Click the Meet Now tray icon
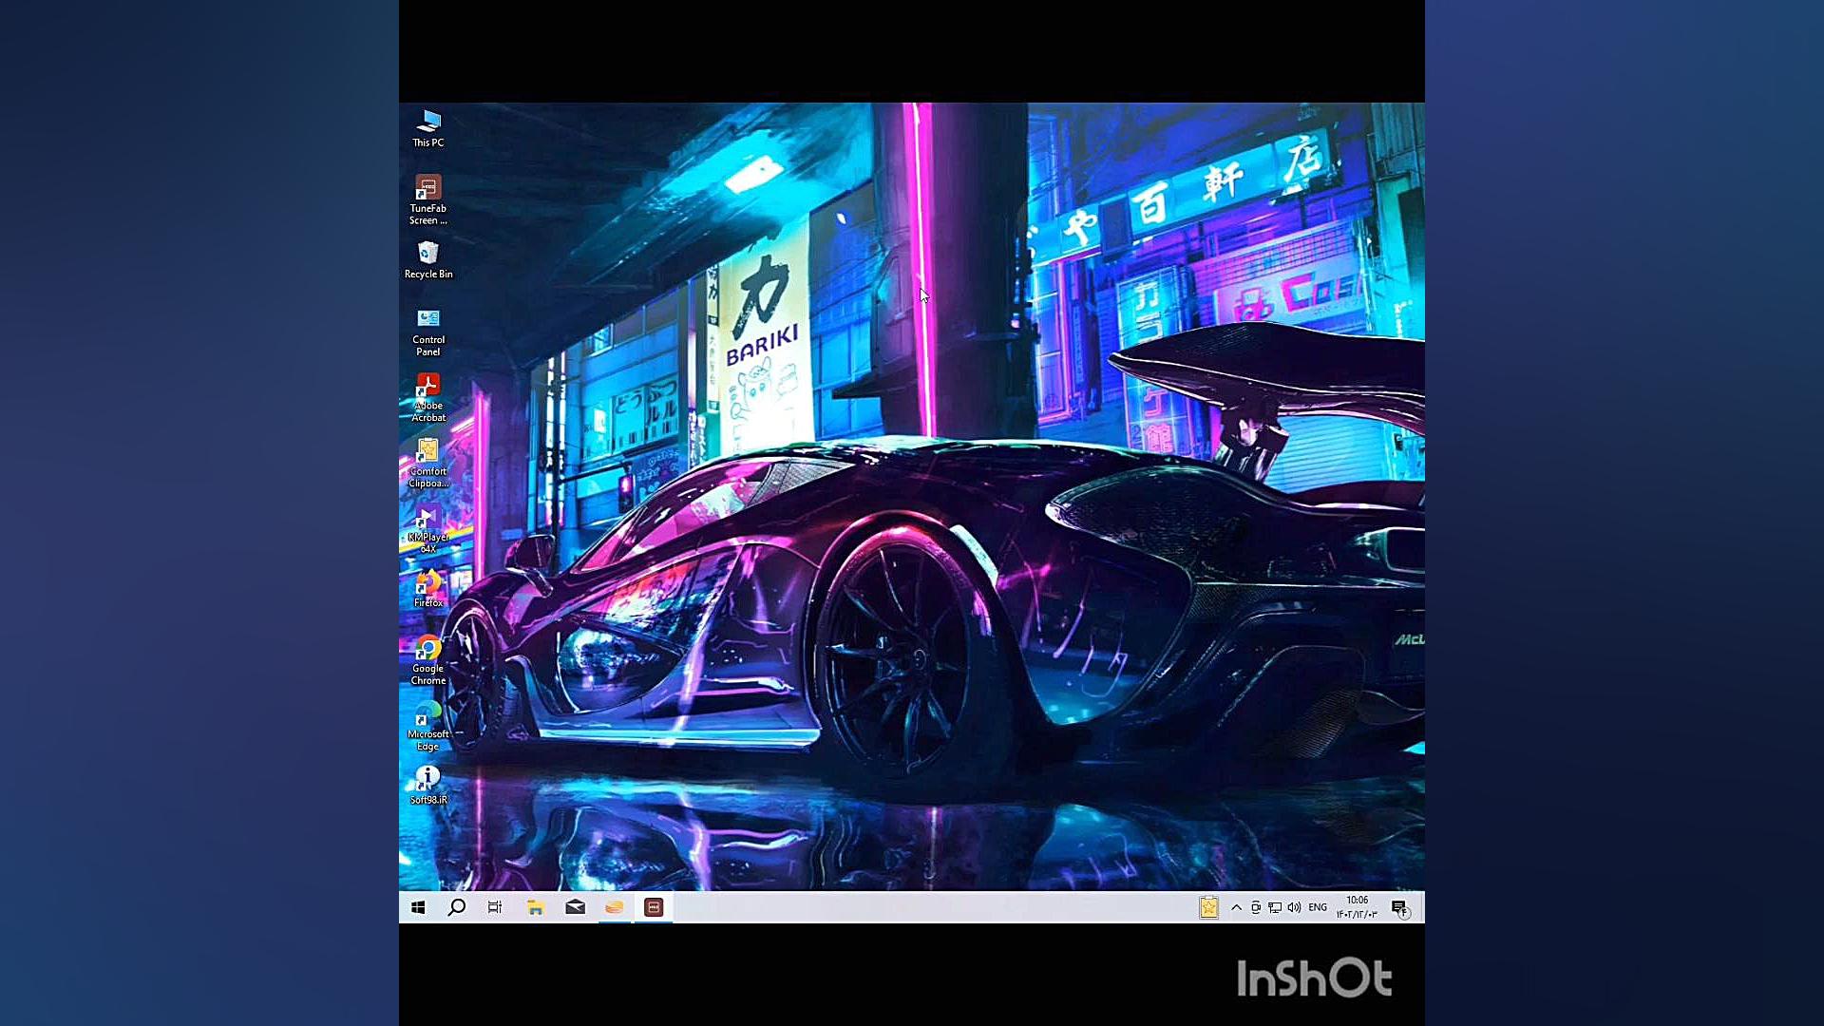Image resolution: width=1824 pixels, height=1026 pixels. (1256, 907)
